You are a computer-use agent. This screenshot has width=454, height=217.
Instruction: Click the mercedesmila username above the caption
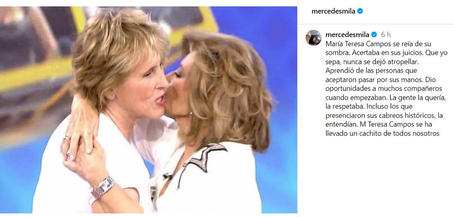[x=347, y=34]
